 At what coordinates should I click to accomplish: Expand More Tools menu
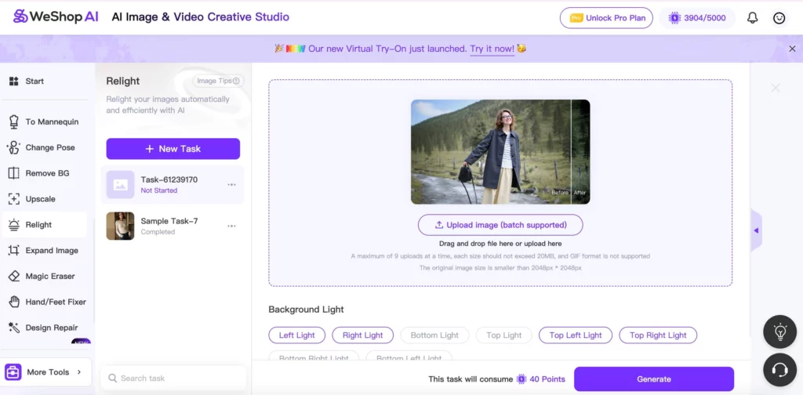click(x=47, y=372)
